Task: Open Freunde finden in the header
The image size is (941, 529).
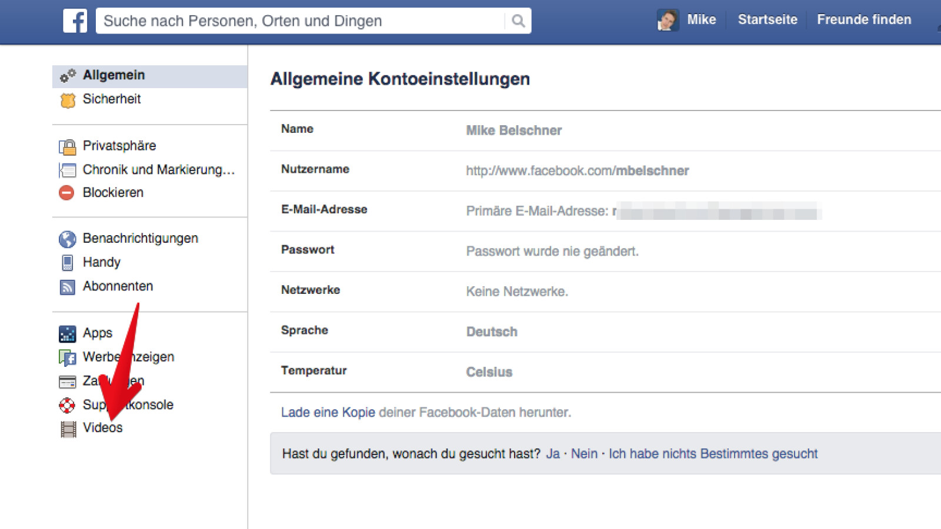Action: pos(863,19)
